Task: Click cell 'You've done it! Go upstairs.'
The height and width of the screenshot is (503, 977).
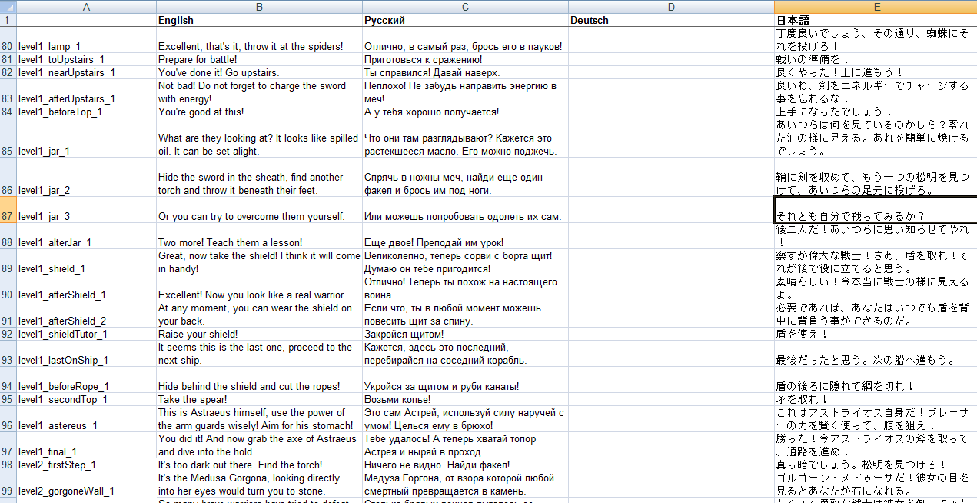Action: tap(259, 72)
